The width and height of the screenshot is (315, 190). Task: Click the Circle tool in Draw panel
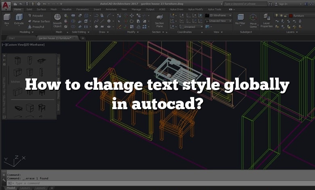click(x=109, y=21)
